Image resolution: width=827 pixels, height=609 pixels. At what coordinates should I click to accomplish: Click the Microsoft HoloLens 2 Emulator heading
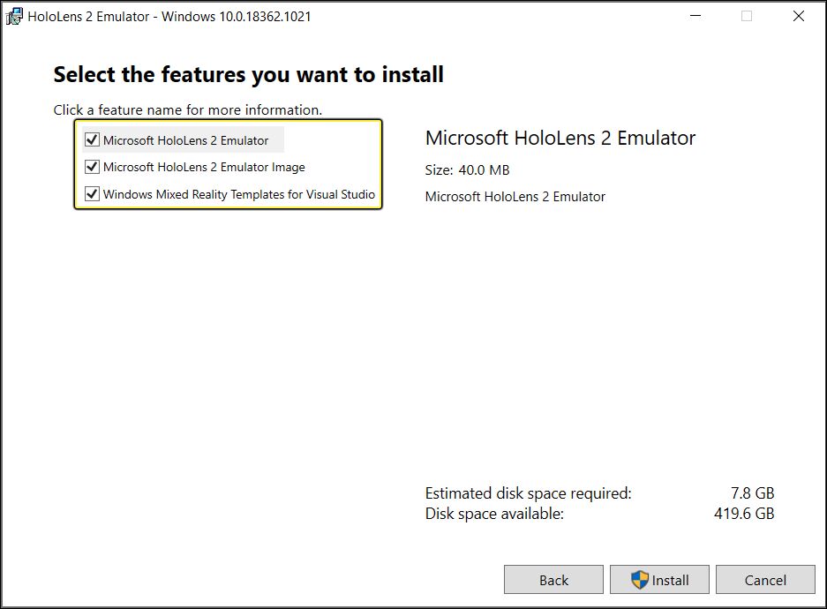560,138
